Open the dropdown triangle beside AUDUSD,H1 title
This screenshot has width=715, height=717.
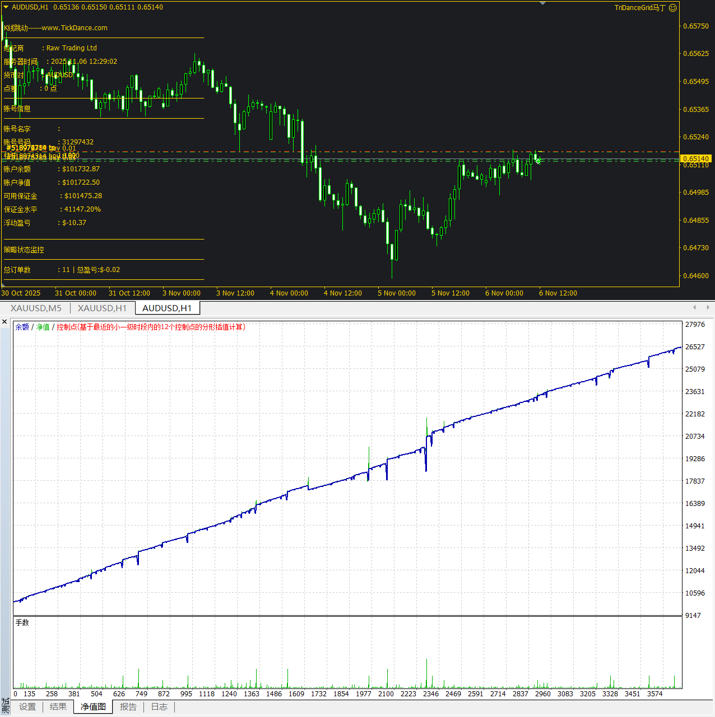[x=6, y=7]
